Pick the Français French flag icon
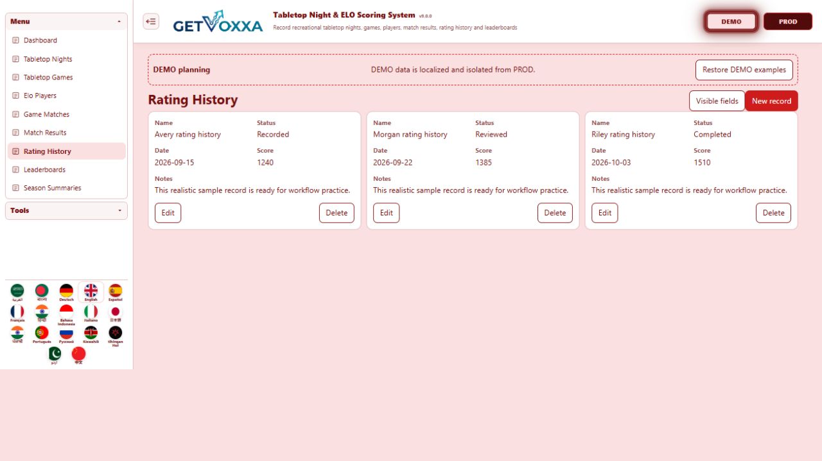The image size is (822, 461). pos(17,314)
